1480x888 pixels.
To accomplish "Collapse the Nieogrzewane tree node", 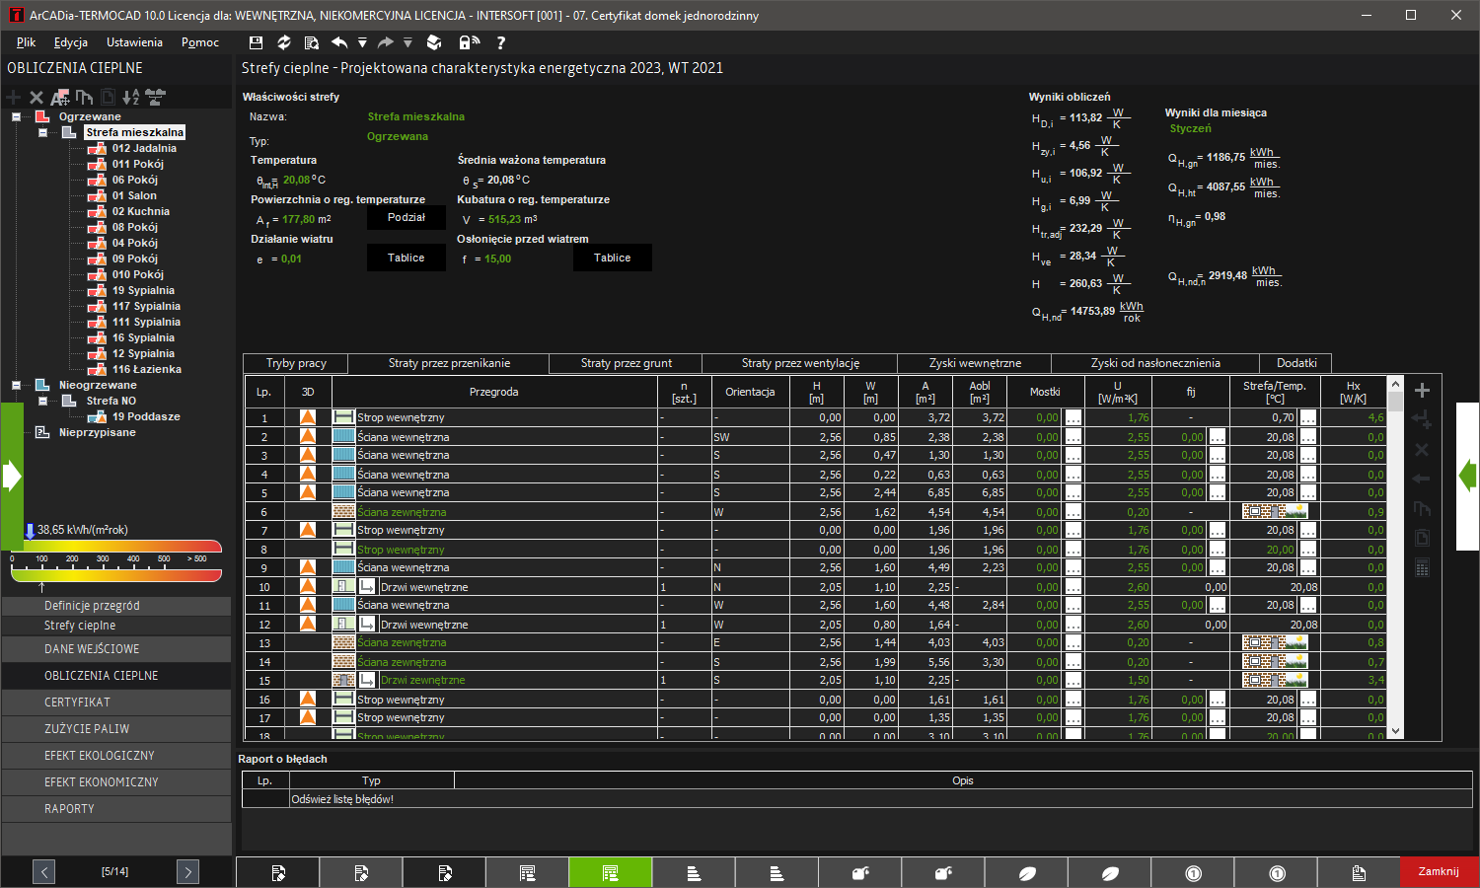I will click(16, 385).
